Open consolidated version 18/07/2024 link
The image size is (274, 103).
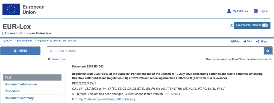pos(172,94)
